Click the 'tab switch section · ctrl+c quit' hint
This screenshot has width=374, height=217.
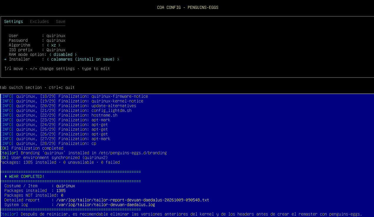(37, 87)
